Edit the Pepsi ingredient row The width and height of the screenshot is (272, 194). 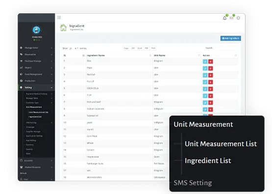(205, 68)
